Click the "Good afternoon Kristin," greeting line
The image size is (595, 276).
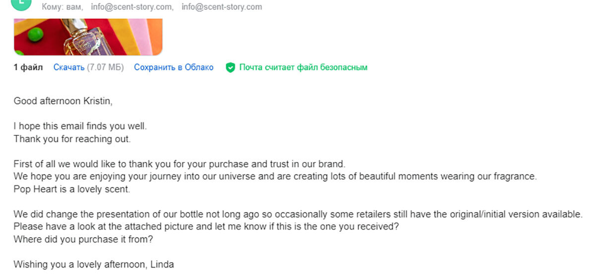coord(63,101)
